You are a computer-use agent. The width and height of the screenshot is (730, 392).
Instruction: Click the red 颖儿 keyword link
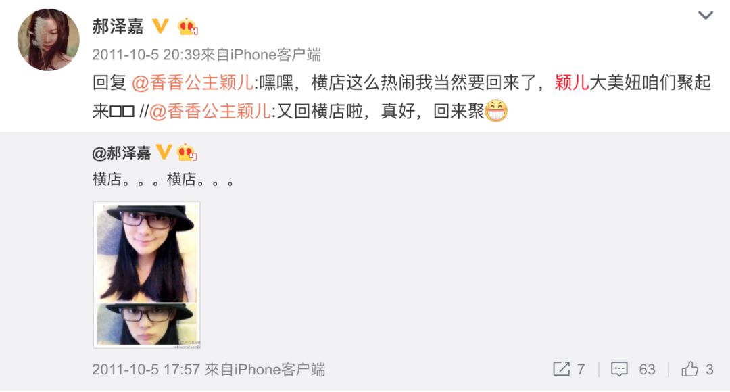point(572,83)
